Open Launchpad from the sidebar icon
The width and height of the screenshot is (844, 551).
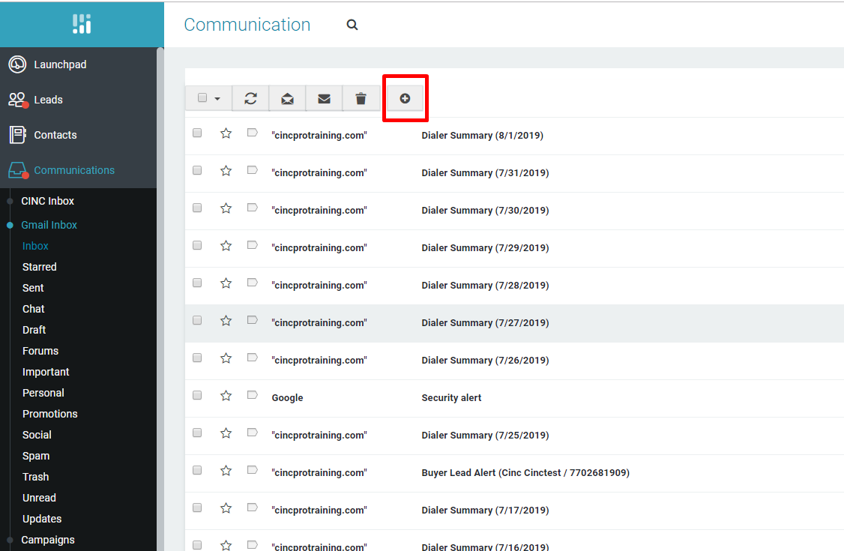click(16, 64)
